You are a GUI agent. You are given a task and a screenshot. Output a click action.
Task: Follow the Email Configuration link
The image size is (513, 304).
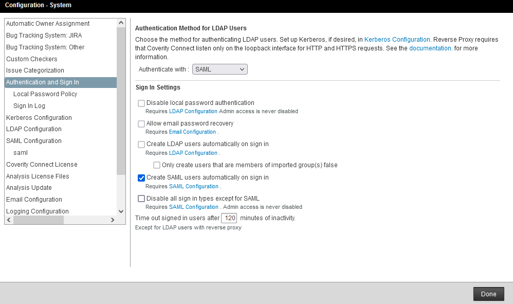192,132
